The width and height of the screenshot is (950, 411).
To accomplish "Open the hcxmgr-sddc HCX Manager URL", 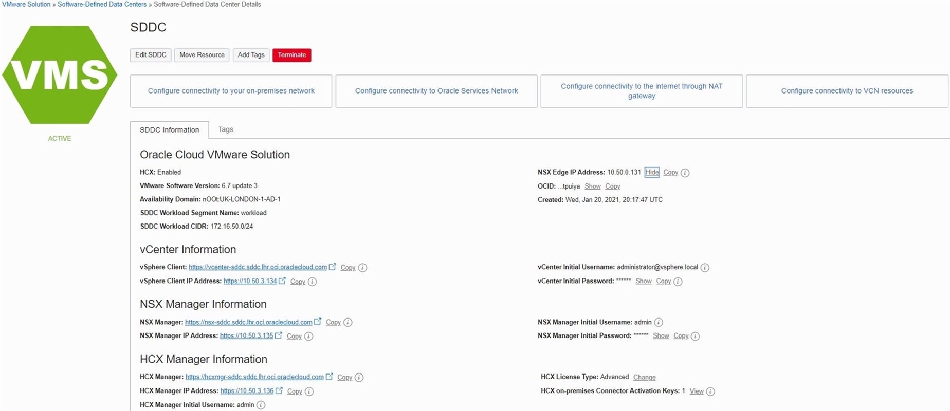I will coord(254,377).
